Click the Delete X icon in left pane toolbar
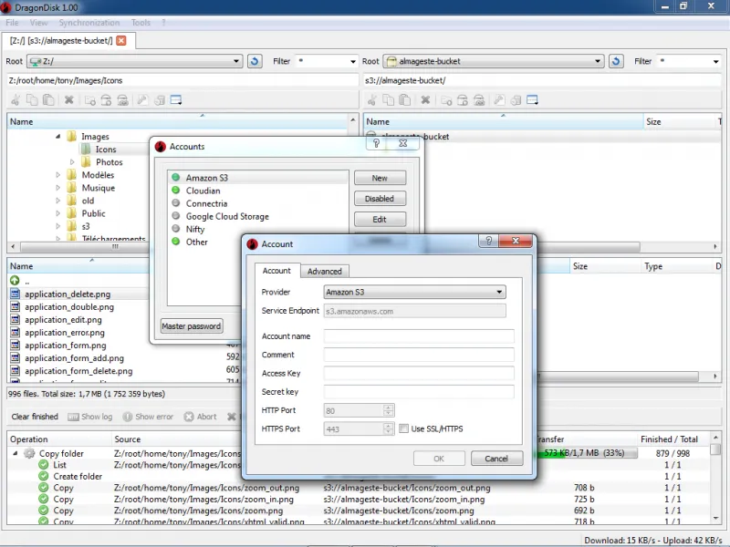Image resolution: width=730 pixels, height=547 pixels. coord(69,100)
